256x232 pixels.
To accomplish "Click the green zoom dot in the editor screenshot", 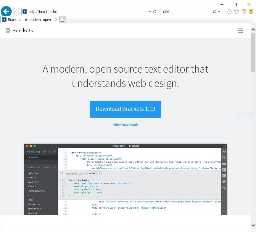I will 35,146.
